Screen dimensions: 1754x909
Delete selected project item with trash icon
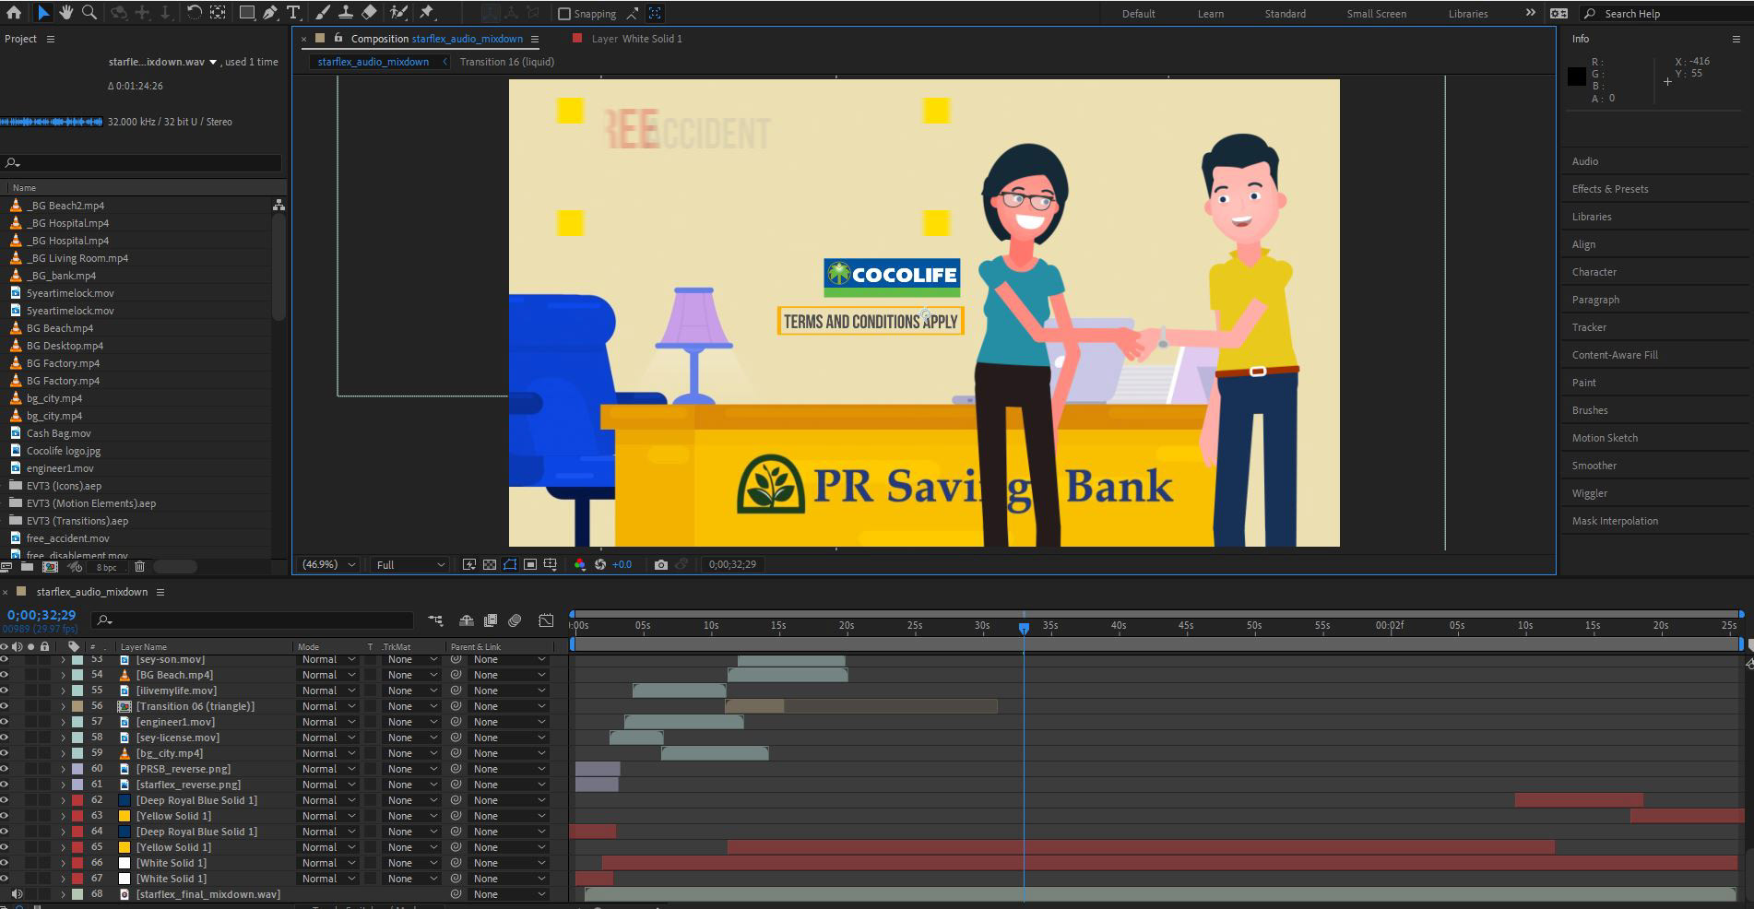[139, 567]
